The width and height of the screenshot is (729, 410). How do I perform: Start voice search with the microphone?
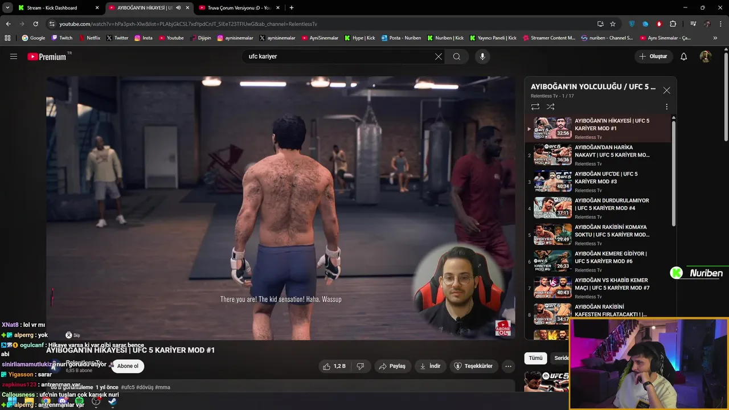tap(482, 56)
